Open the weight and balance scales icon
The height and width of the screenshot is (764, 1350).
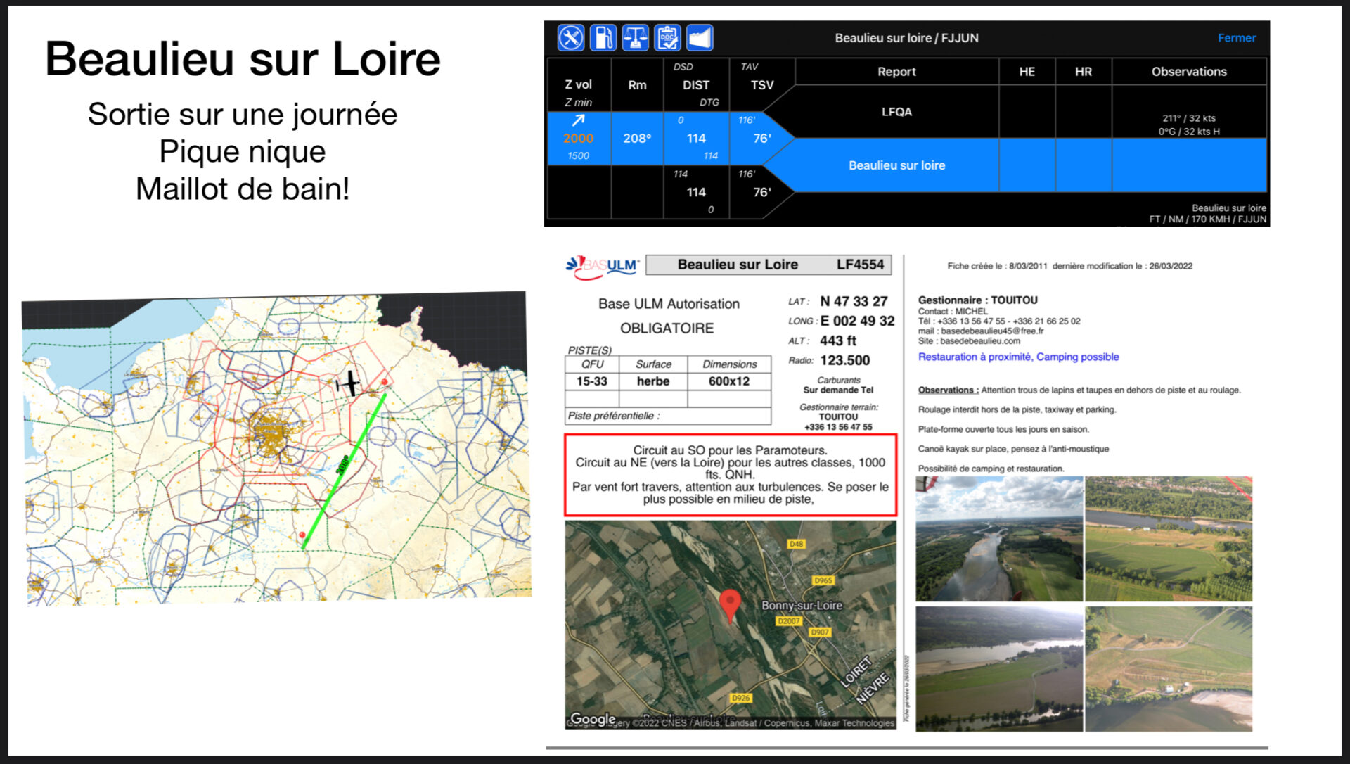(x=636, y=38)
